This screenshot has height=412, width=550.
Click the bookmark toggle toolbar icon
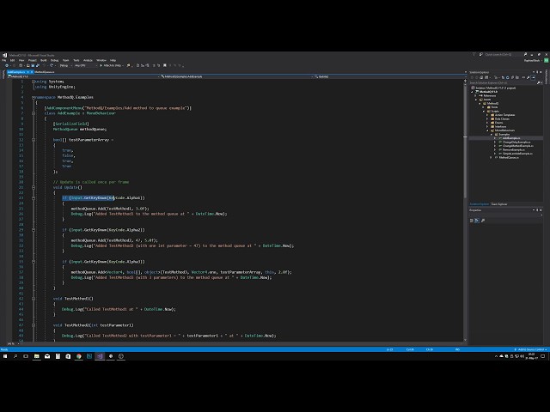pos(165,65)
